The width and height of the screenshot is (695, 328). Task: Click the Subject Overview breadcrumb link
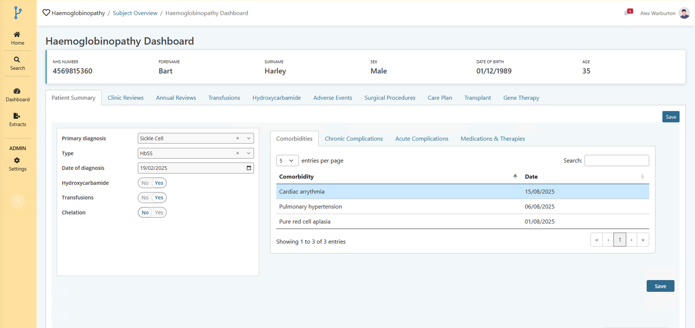(135, 13)
